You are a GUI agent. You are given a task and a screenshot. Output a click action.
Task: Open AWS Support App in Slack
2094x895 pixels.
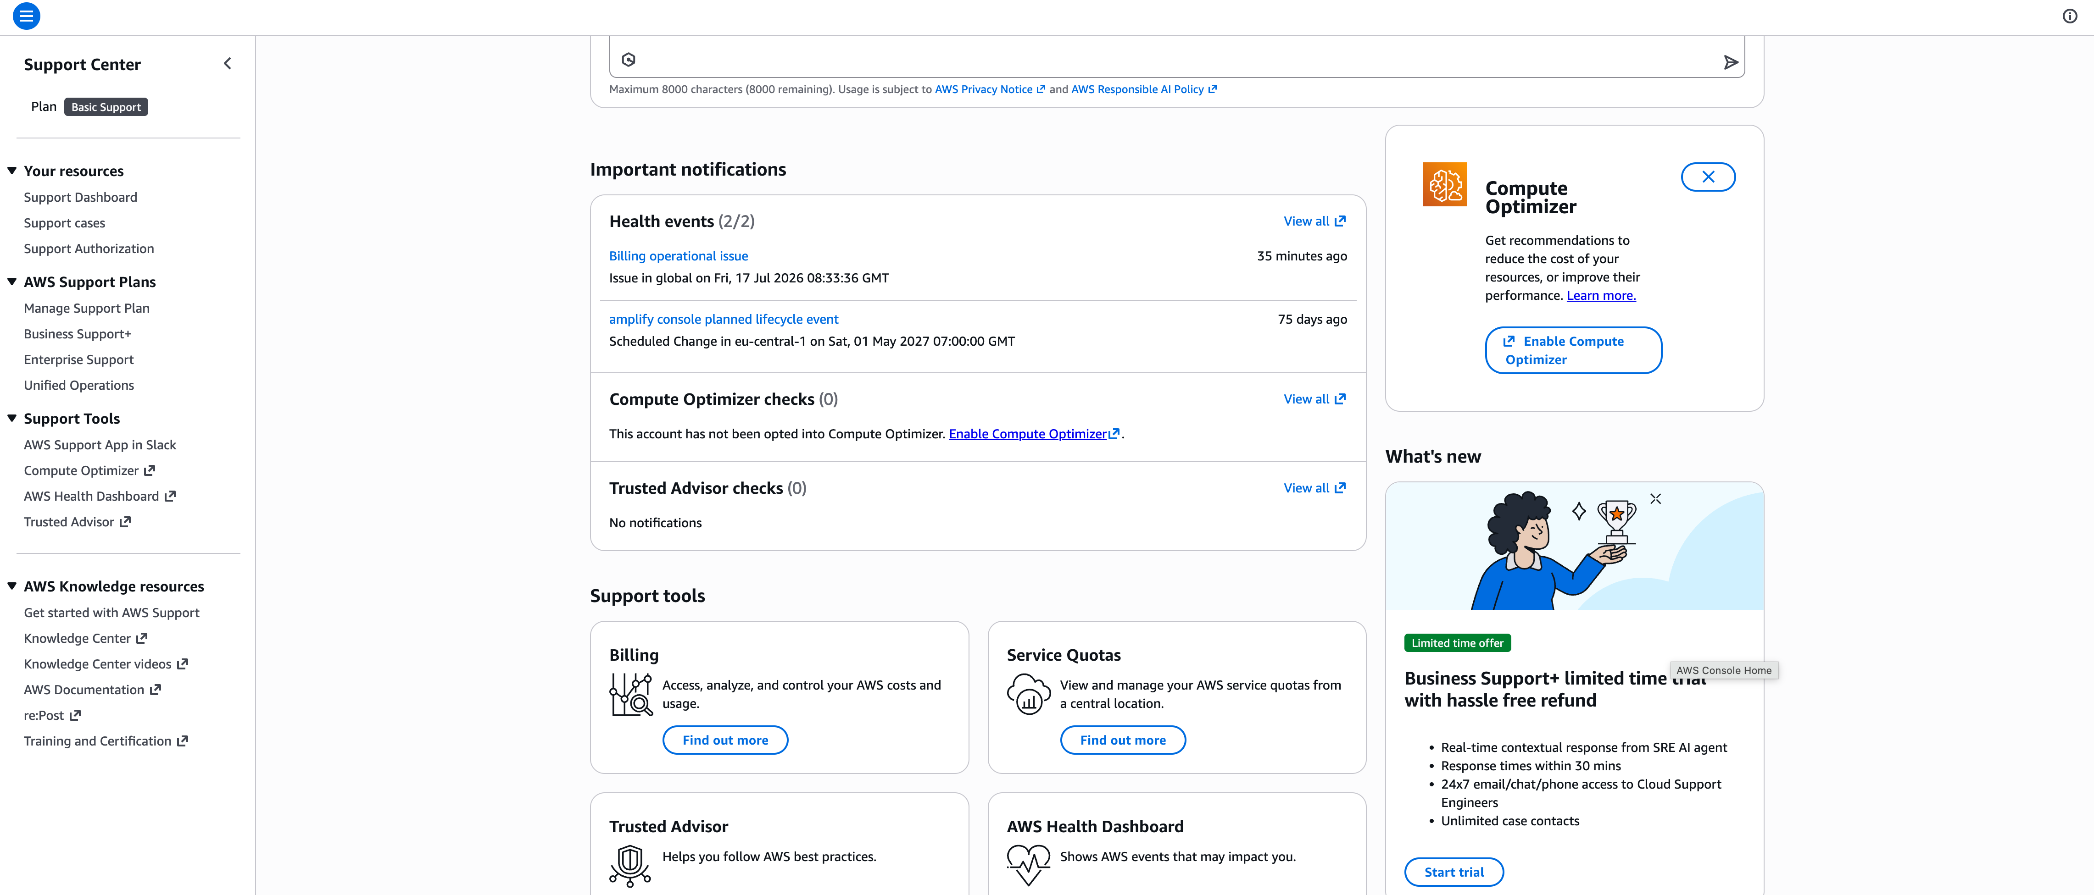pyautogui.click(x=100, y=445)
